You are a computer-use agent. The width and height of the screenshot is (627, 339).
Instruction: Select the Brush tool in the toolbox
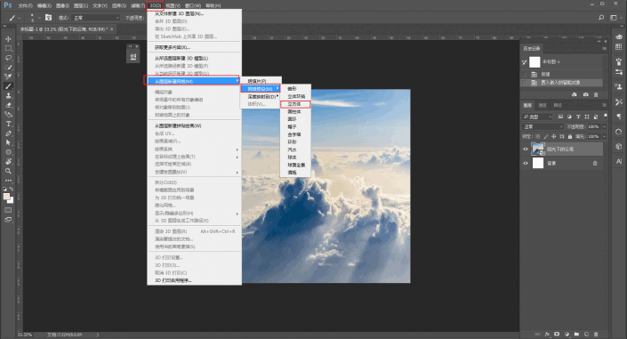(8, 86)
